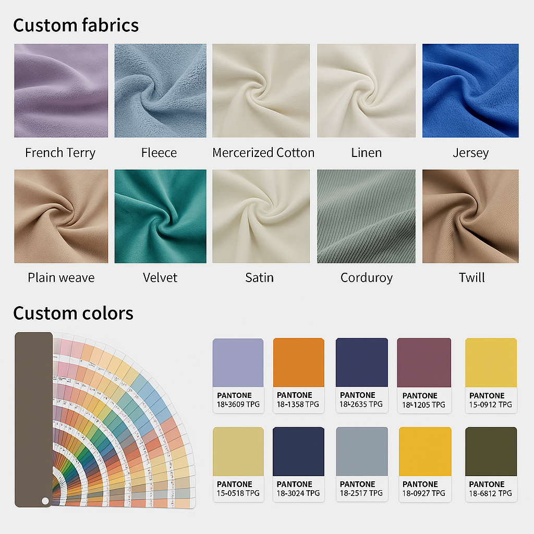Pick the khaki Pantone 15-0518 TPG swatch

tap(238, 465)
